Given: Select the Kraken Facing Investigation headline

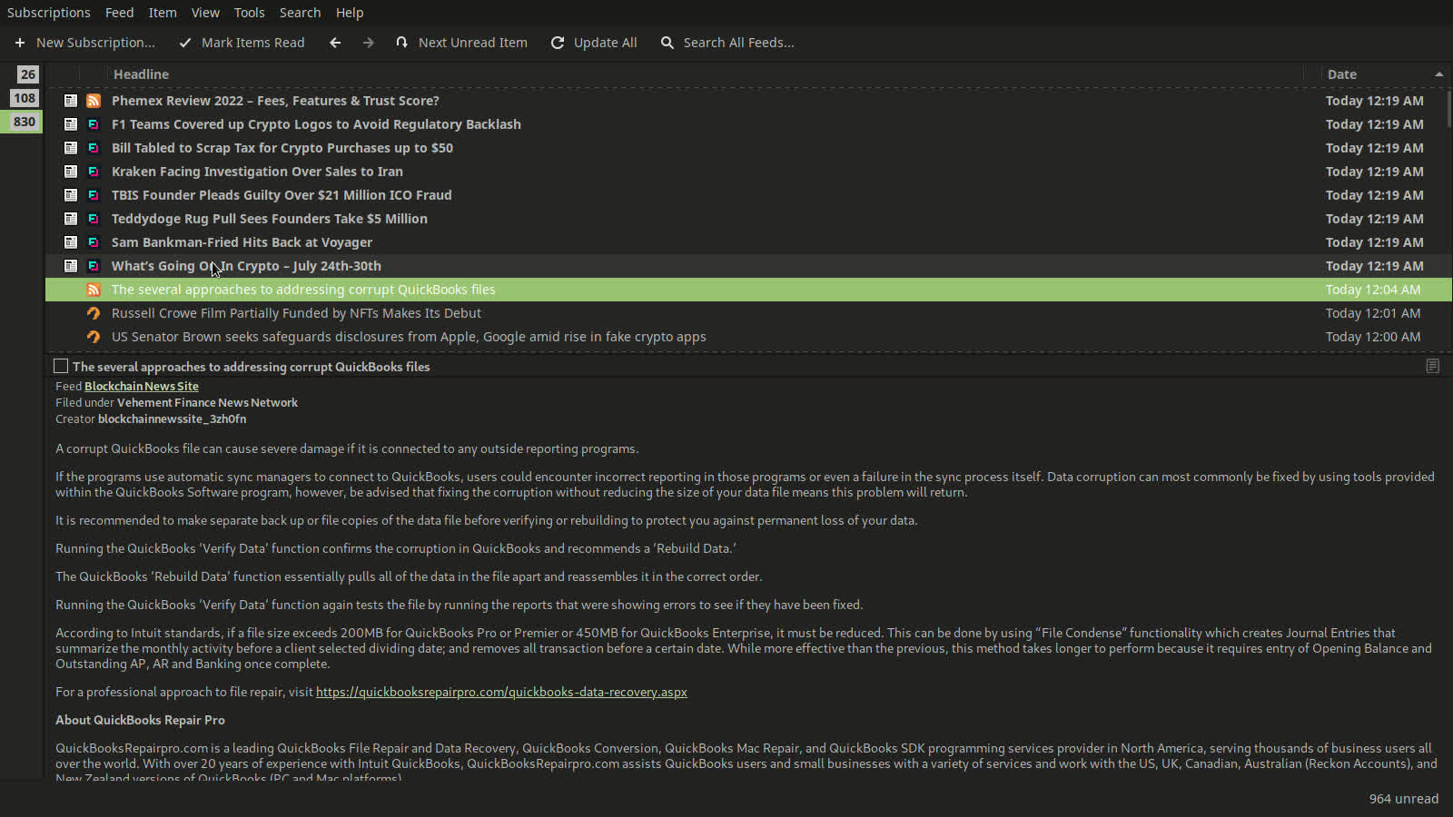Looking at the screenshot, I should 257,172.
